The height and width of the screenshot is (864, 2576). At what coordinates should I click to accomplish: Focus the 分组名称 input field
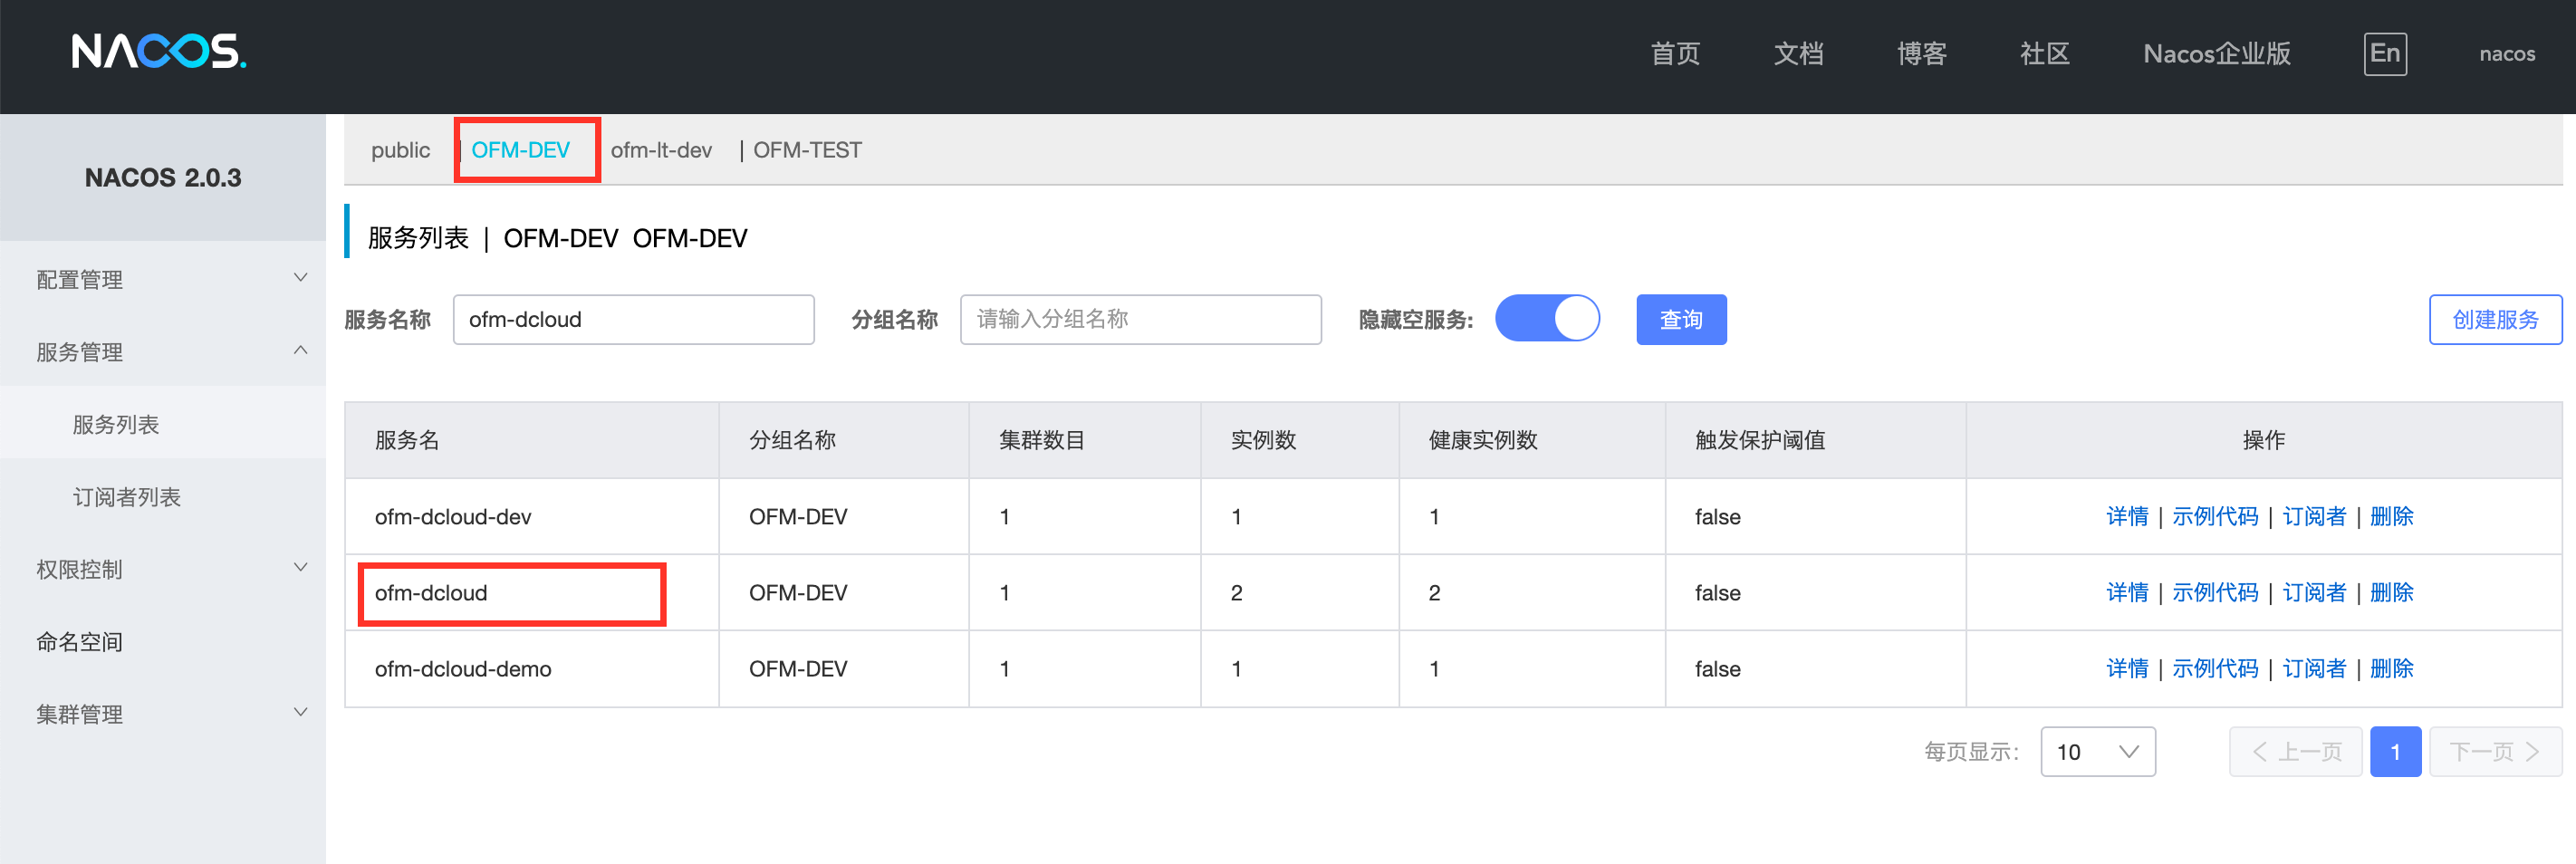pos(1140,319)
